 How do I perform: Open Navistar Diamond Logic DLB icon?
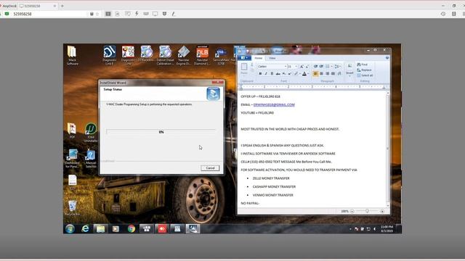click(x=202, y=55)
